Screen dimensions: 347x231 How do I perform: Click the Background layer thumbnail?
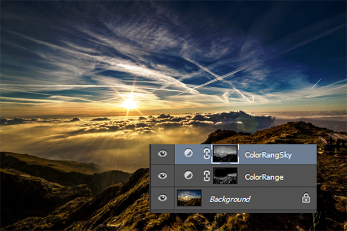tap(190, 198)
